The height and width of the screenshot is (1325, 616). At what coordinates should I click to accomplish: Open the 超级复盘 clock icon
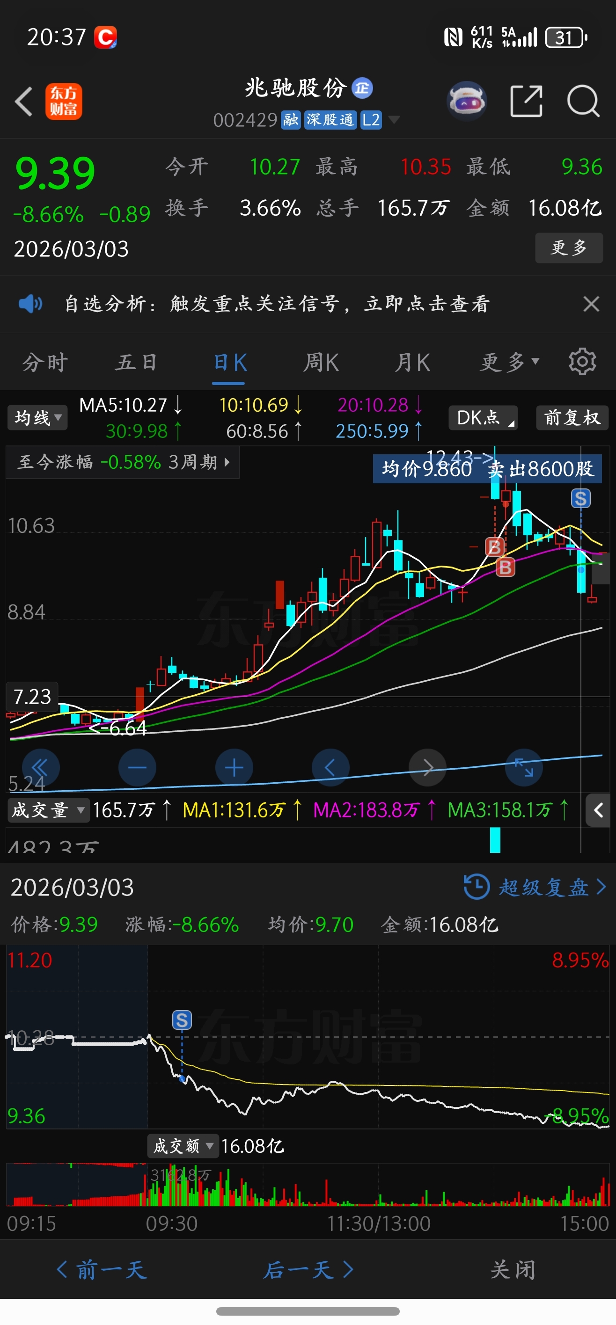click(477, 886)
